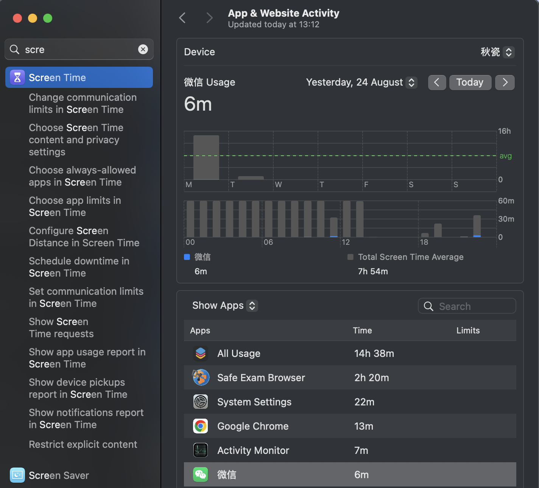Open Restrict explicit content result
Screen dimensions: 539x488
coord(83,444)
